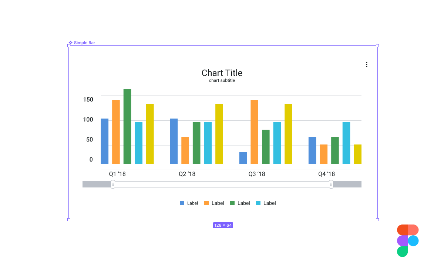Click the Chart Title text
Screen dimensions: 444x276
[222, 73]
